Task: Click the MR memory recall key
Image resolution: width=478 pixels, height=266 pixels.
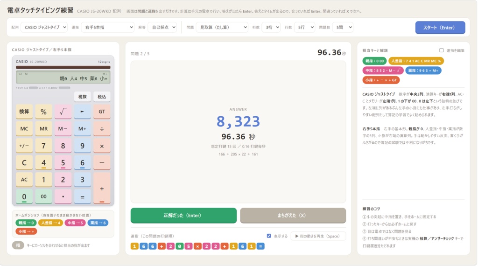Action: pyautogui.click(x=43, y=129)
